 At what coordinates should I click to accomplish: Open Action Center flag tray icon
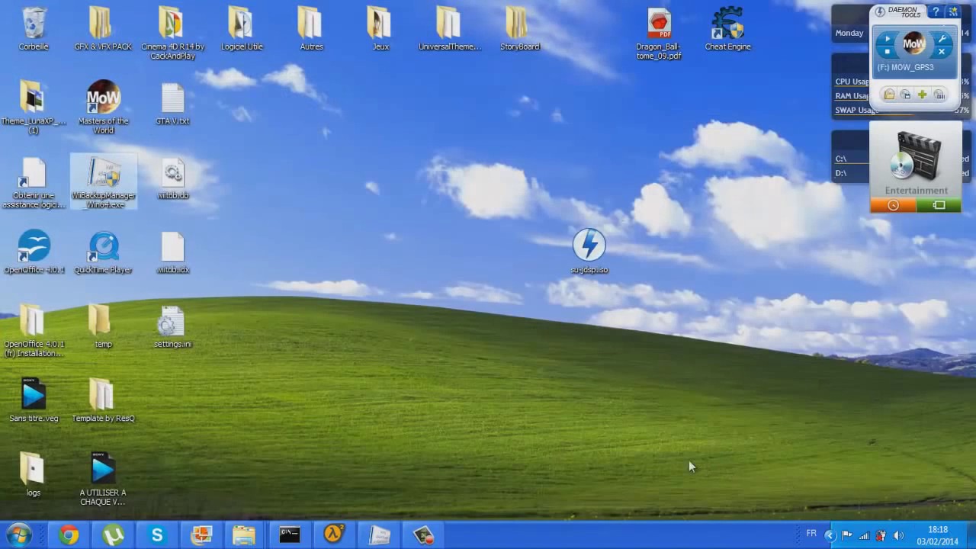coord(848,535)
